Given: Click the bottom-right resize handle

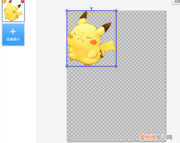Looking at the screenshot, I should pos(116,66).
